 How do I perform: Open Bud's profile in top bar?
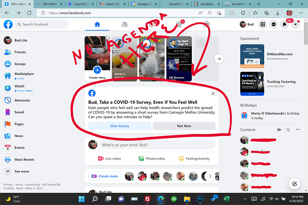(x=247, y=24)
